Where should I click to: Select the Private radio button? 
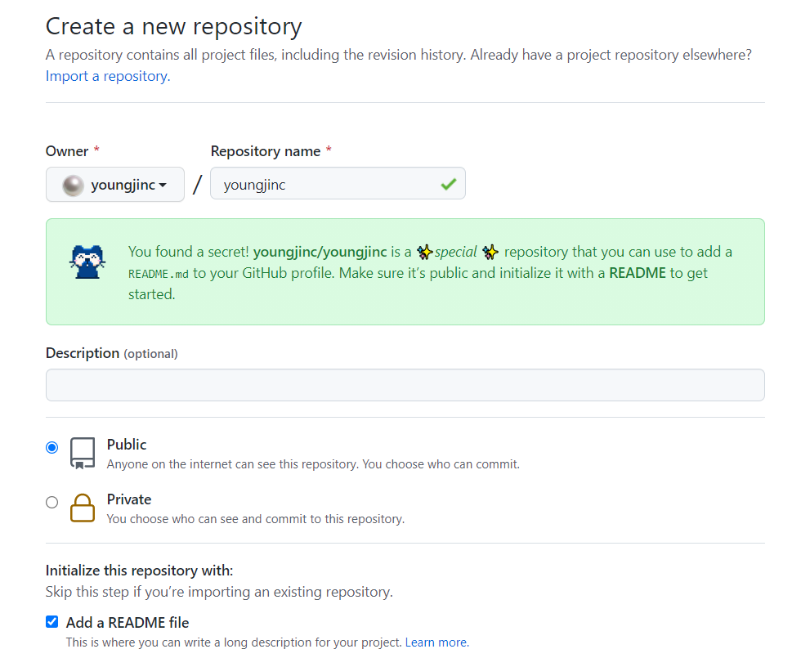(51, 502)
